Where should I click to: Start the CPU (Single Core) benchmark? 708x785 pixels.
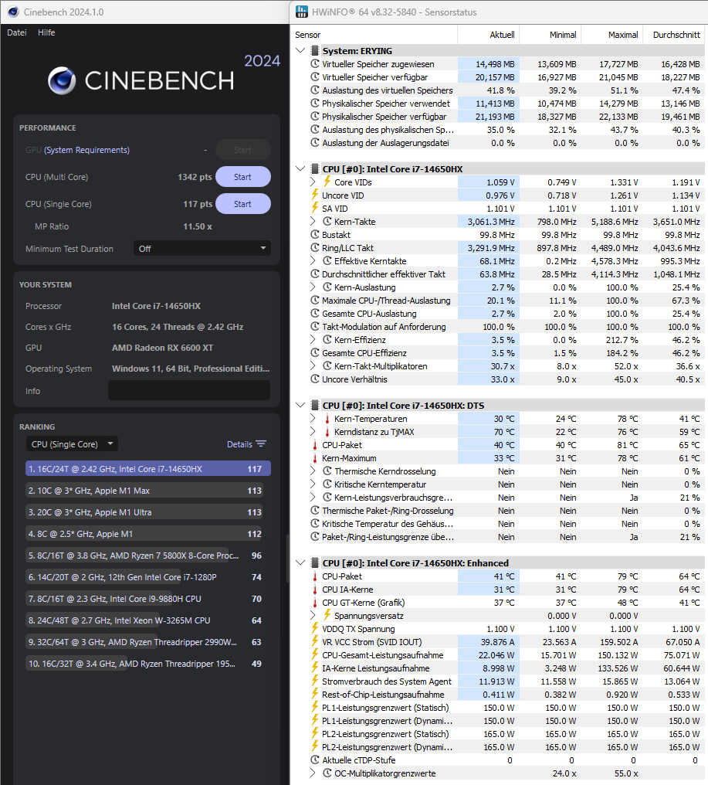click(242, 204)
